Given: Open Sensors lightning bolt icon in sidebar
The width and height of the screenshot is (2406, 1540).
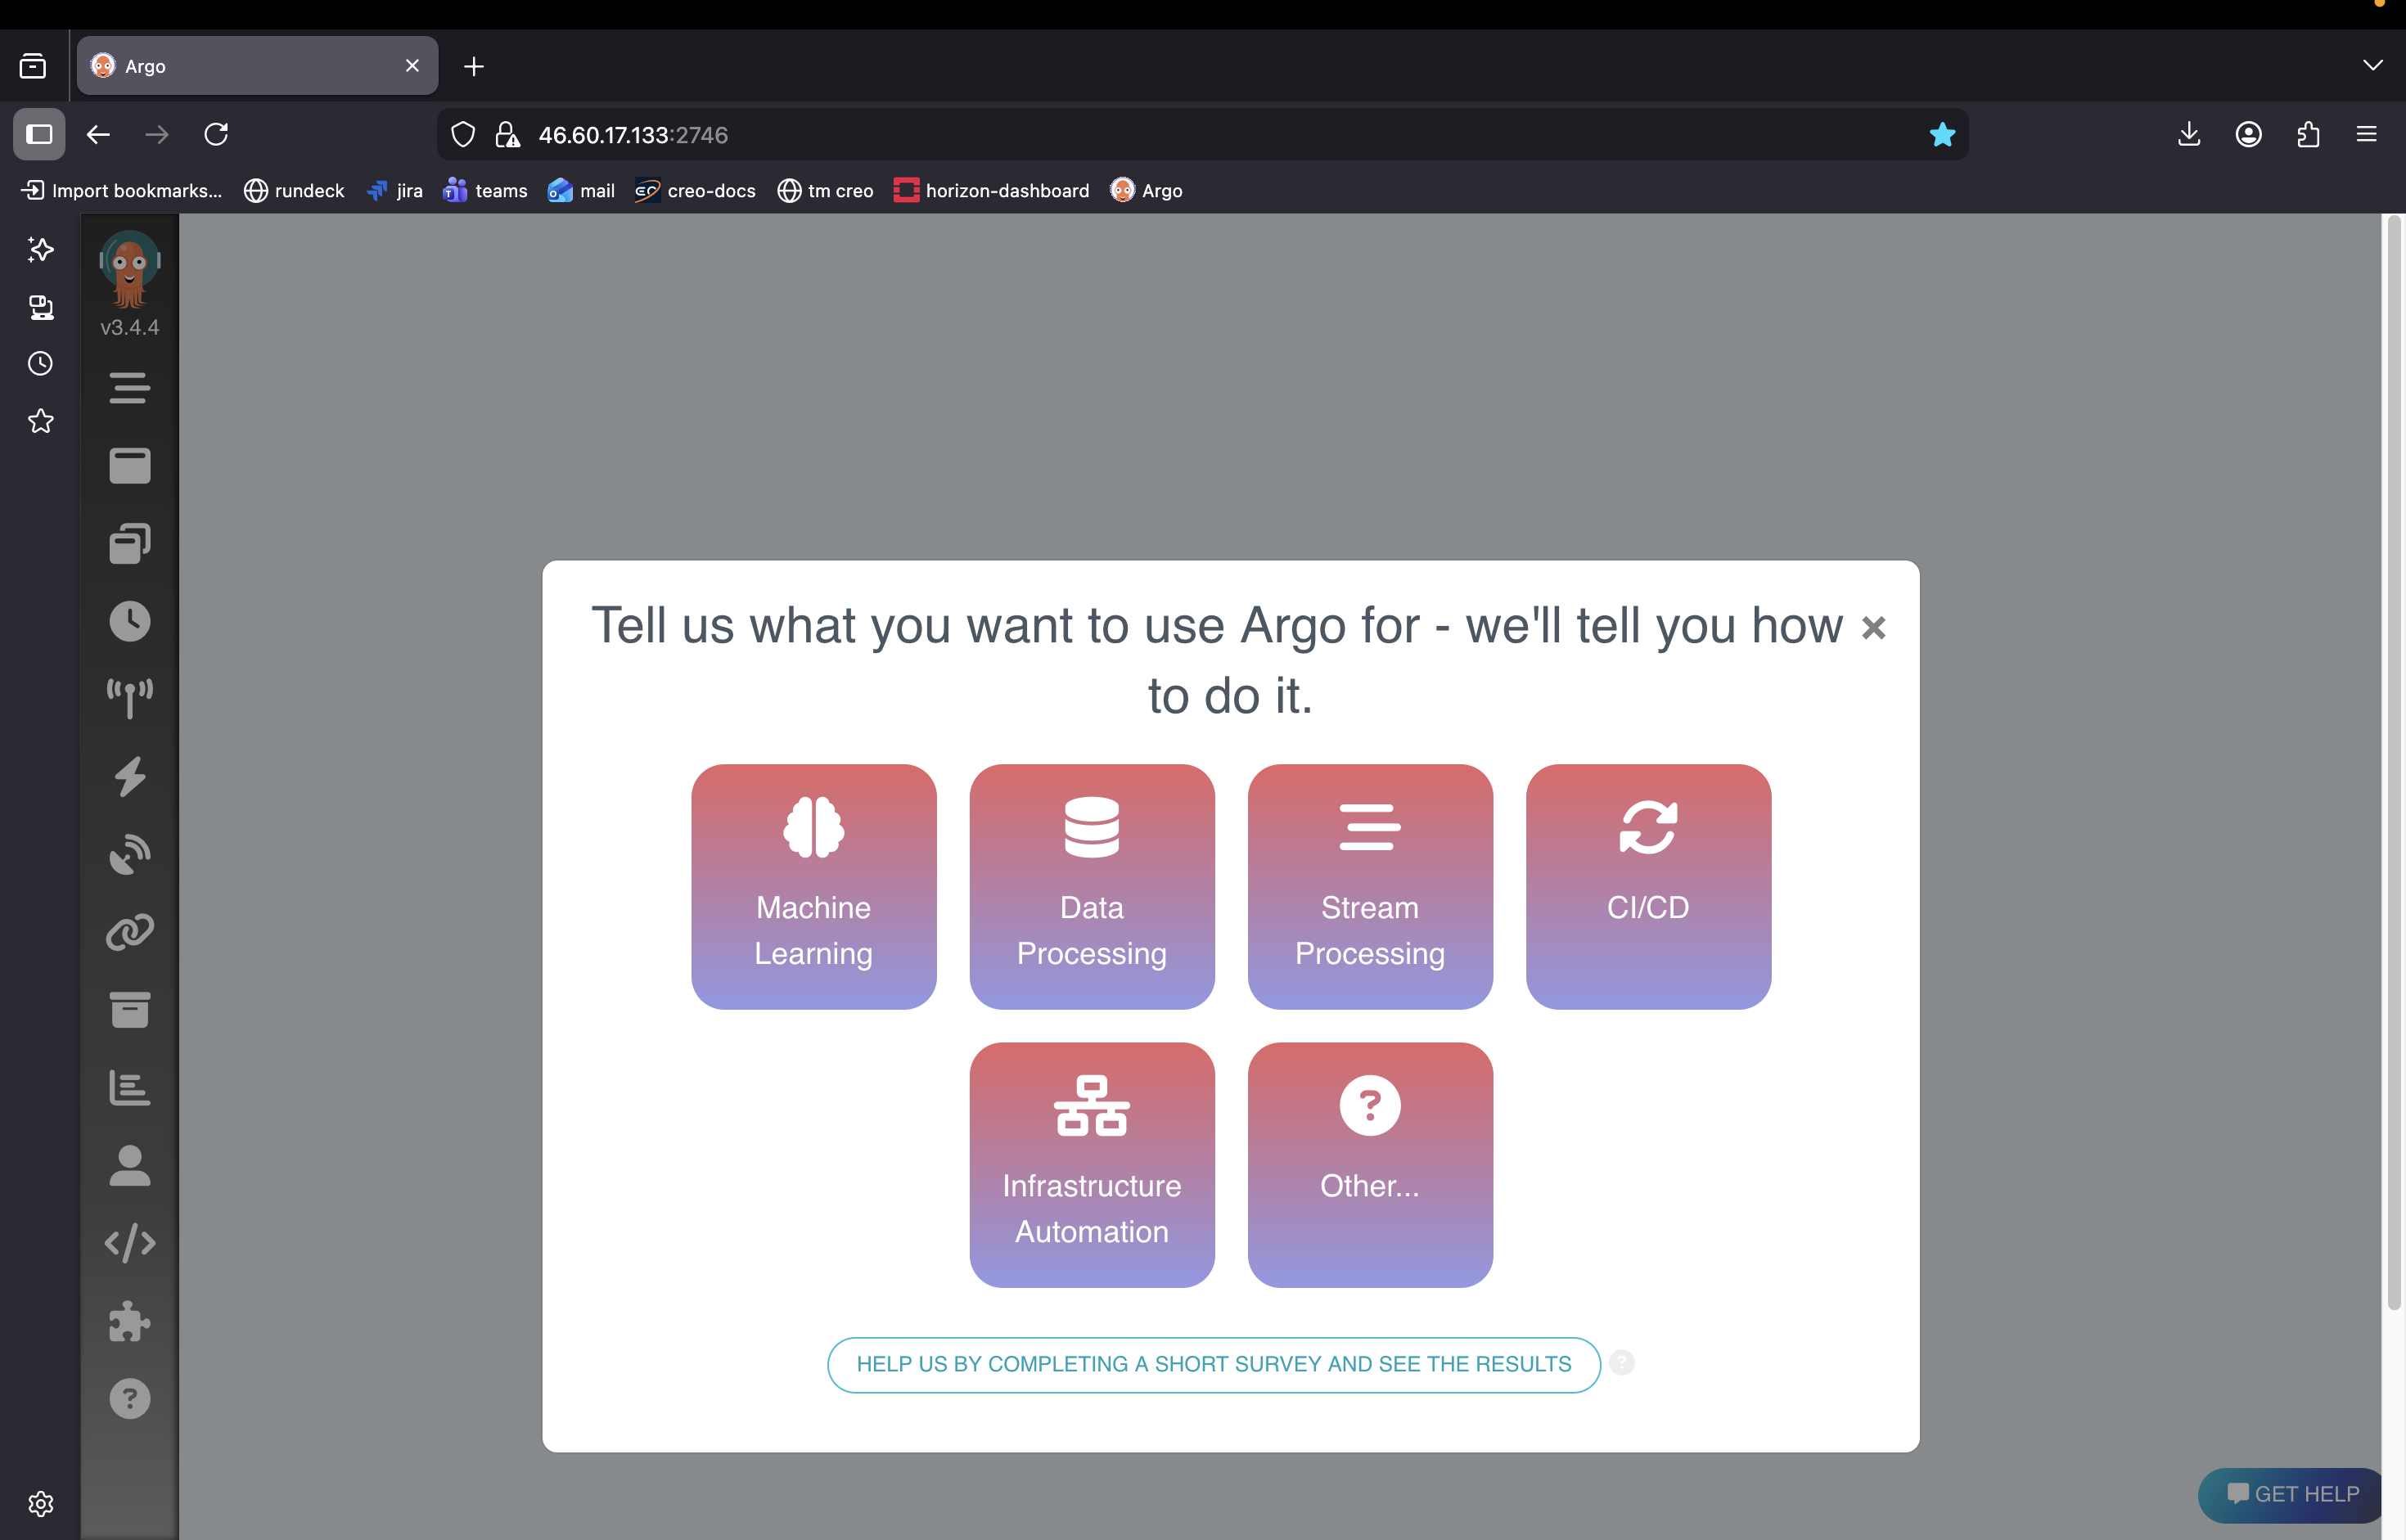Looking at the screenshot, I should [129, 776].
